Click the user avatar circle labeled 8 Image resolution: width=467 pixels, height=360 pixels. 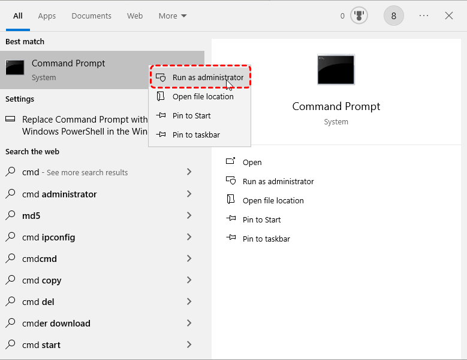click(393, 16)
